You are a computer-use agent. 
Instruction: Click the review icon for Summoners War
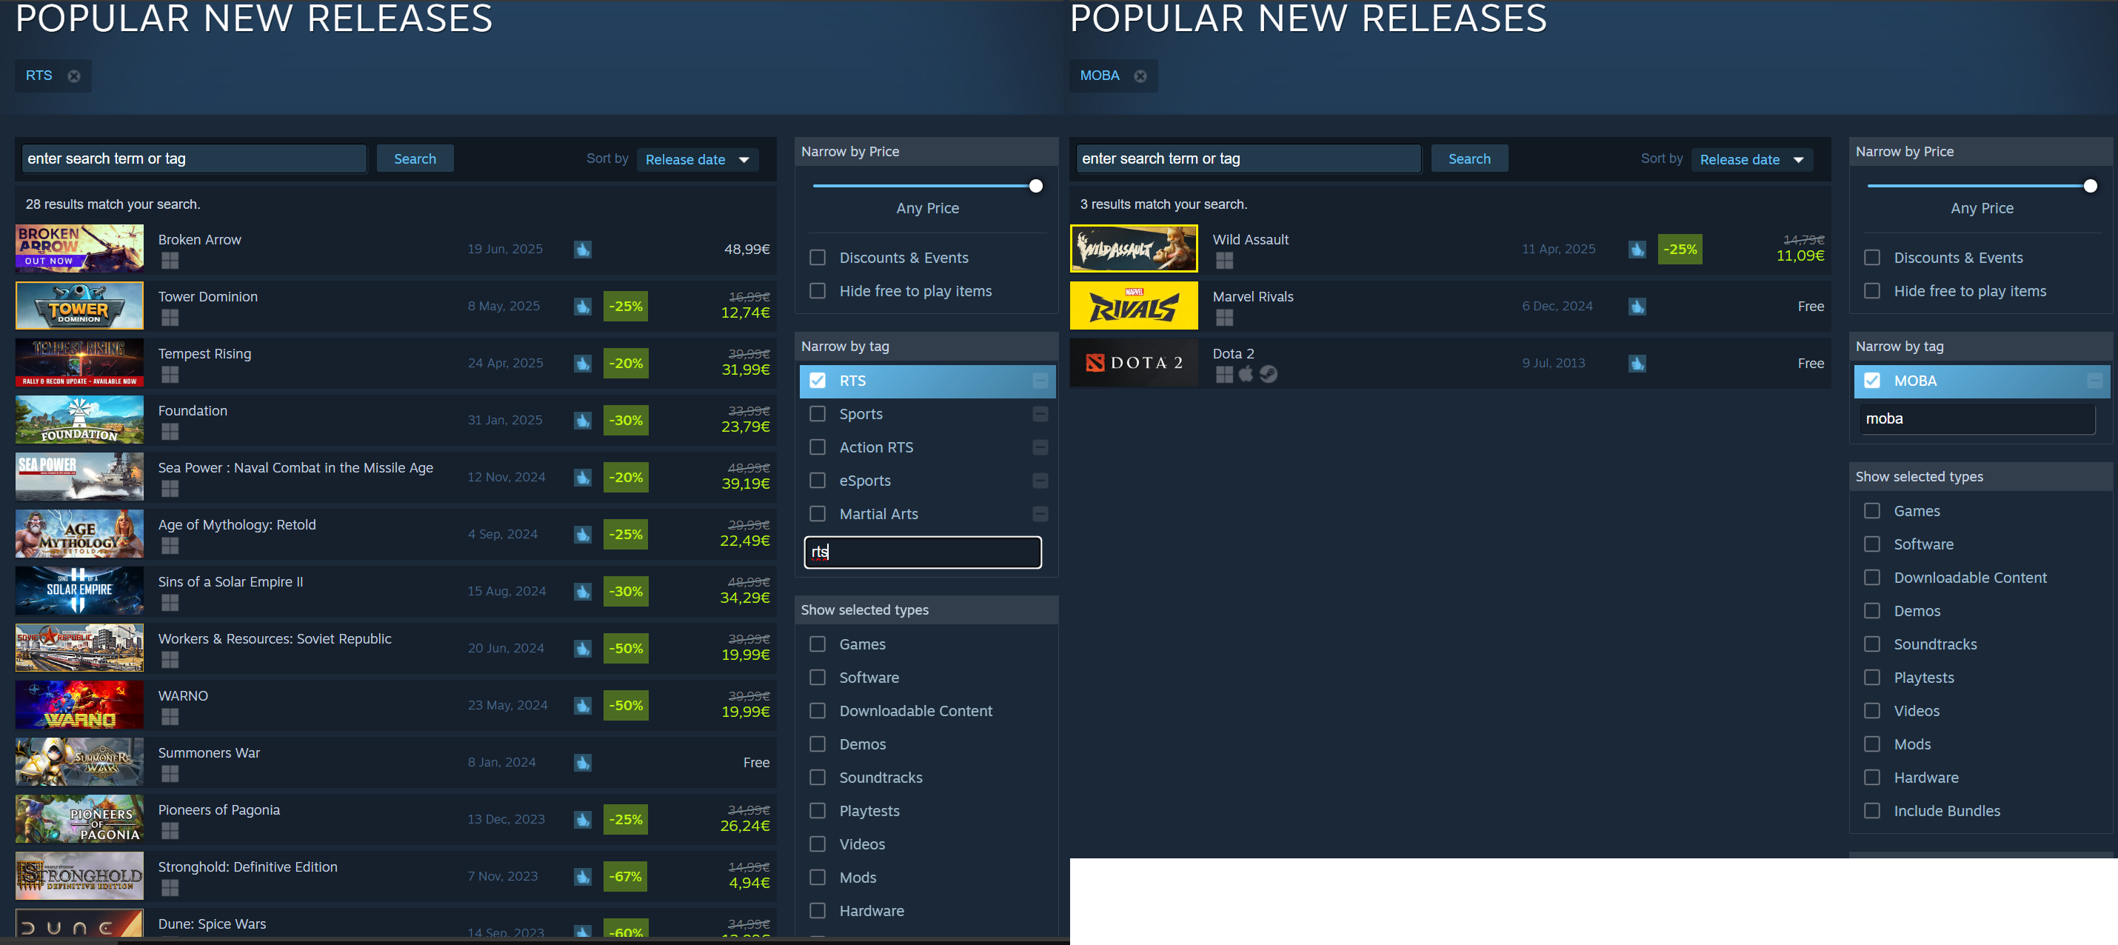(x=583, y=762)
